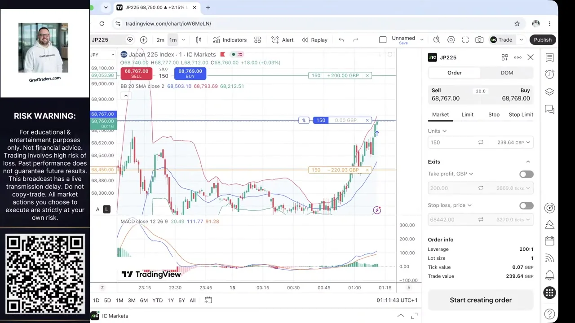Collapse indicator legend arrow on chart

click(x=126, y=96)
